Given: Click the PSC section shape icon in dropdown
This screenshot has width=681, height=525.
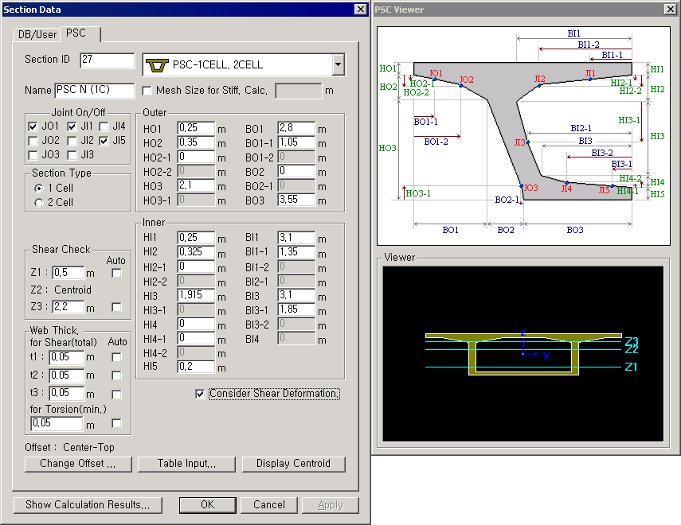Looking at the screenshot, I should coord(157,65).
